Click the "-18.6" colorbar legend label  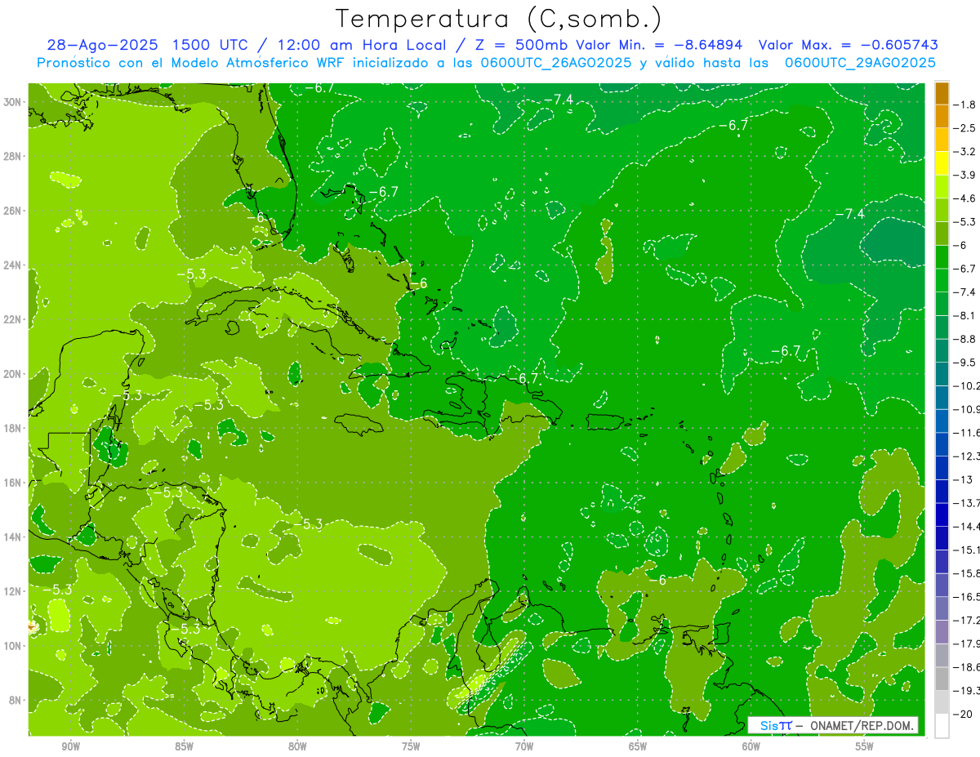[967, 667]
